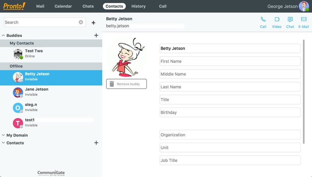Image resolution: width=312 pixels, height=177 pixels.
Task: Add new contact via Contacts plus icon
Action: (96, 143)
